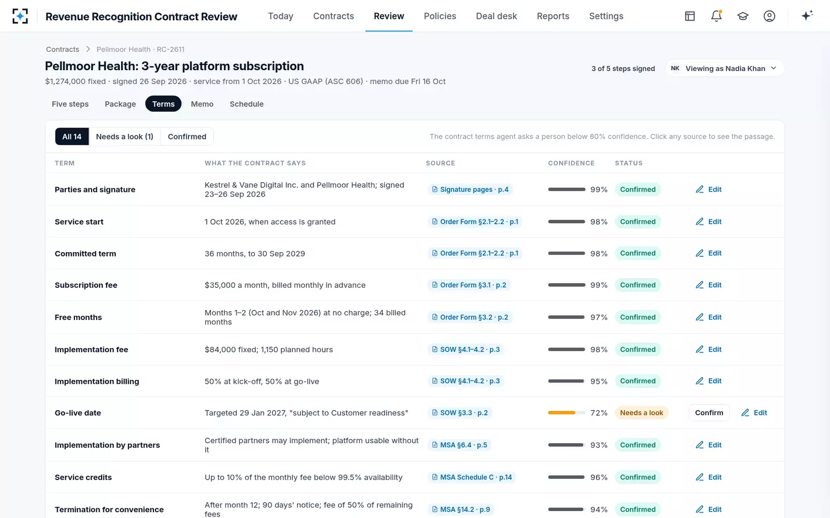This screenshot has width=830, height=518.
Task: Click the 99% confidence bar for Subscription fee
Action: (567, 285)
